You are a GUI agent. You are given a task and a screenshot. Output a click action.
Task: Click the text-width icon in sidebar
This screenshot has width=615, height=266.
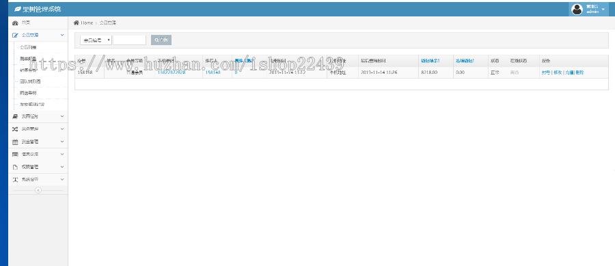point(15,179)
